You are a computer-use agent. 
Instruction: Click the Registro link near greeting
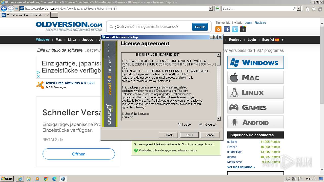coord(260,23)
